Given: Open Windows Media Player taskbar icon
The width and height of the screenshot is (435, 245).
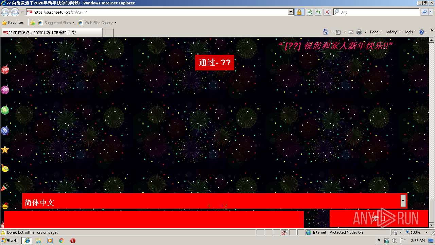Looking at the screenshot, I should coord(50,241).
